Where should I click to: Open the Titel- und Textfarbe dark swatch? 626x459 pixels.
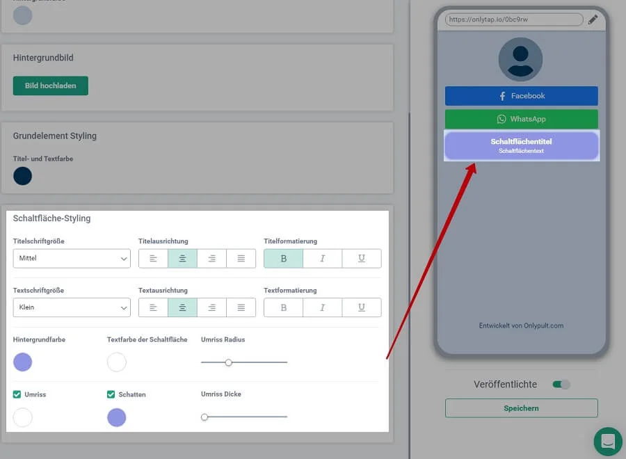tap(23, 176)
